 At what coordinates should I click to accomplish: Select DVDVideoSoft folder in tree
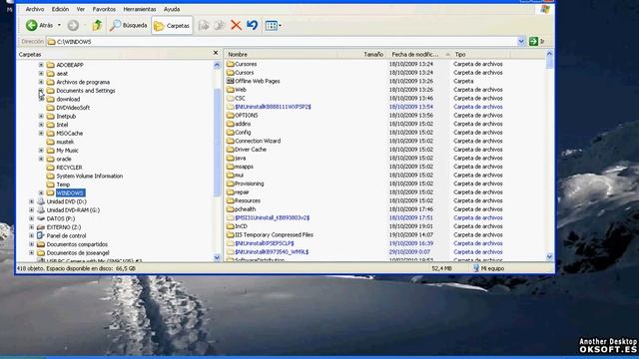tap(73, 108)
